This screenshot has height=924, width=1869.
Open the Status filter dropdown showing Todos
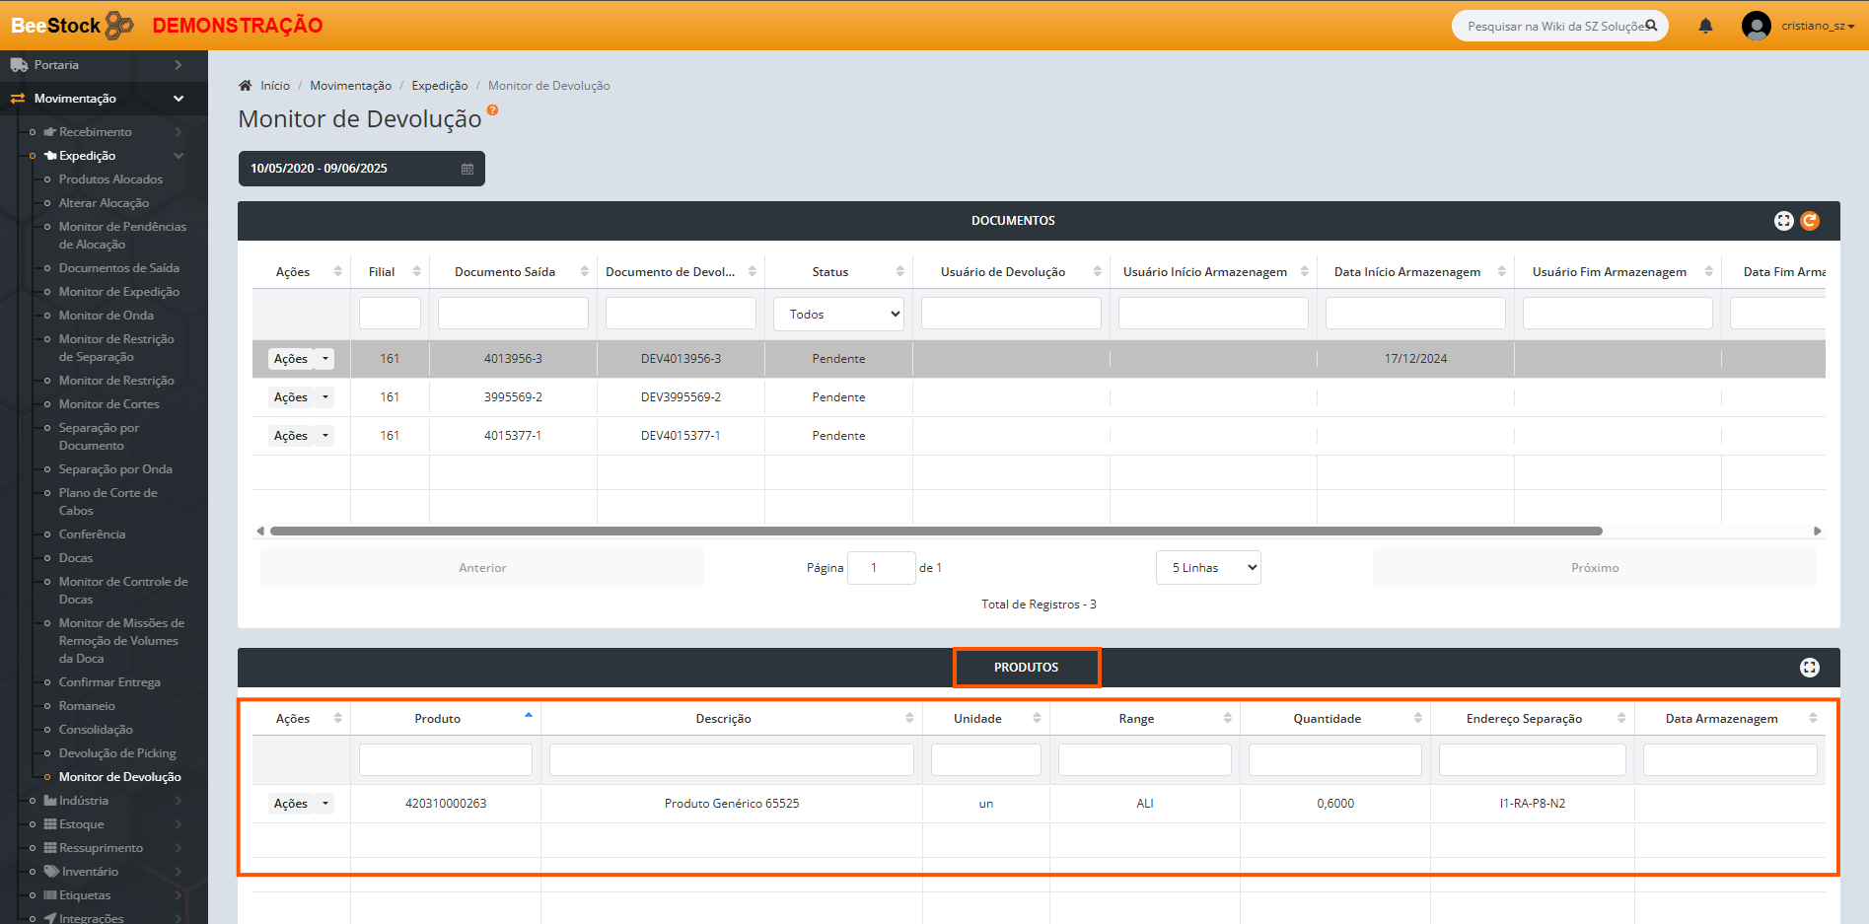click(x=838, y=315)
